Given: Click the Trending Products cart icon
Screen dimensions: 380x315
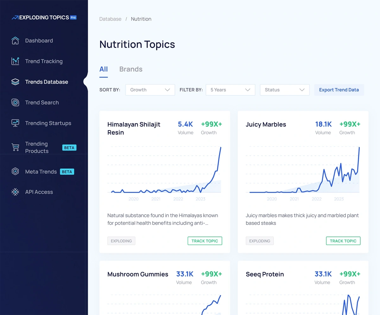Looking at the screenshot, I should [x=15, y=147].
